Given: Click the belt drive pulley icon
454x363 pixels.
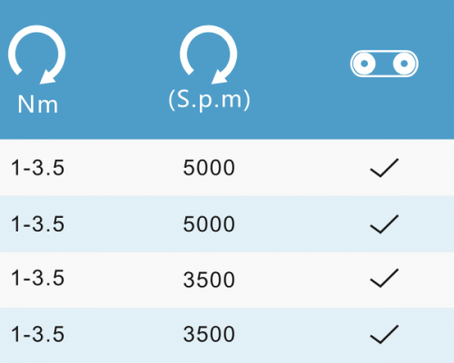Looking at the screenshot, I should [x=384, y=64].
